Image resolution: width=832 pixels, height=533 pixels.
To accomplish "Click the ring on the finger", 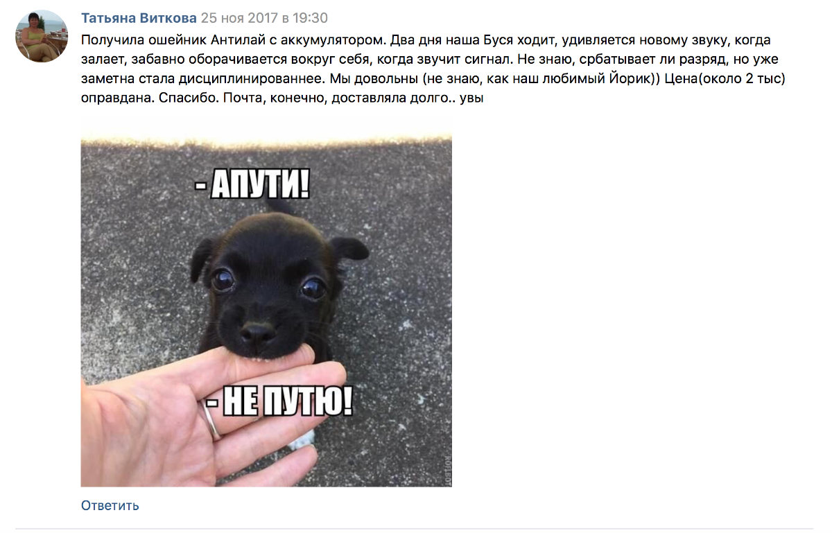I will 211,421.
